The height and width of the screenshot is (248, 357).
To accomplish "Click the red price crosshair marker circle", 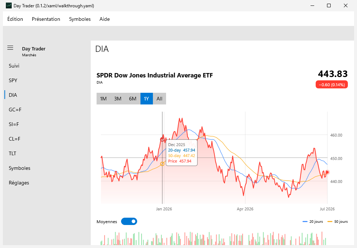I will point(162,140).
